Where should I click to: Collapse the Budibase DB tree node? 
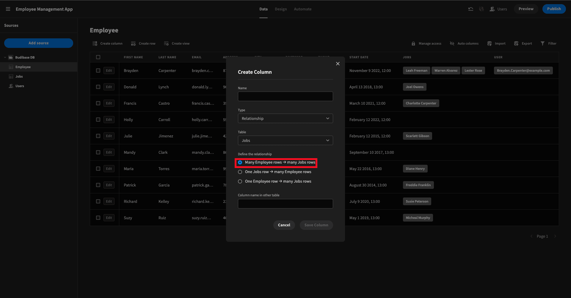5,57
